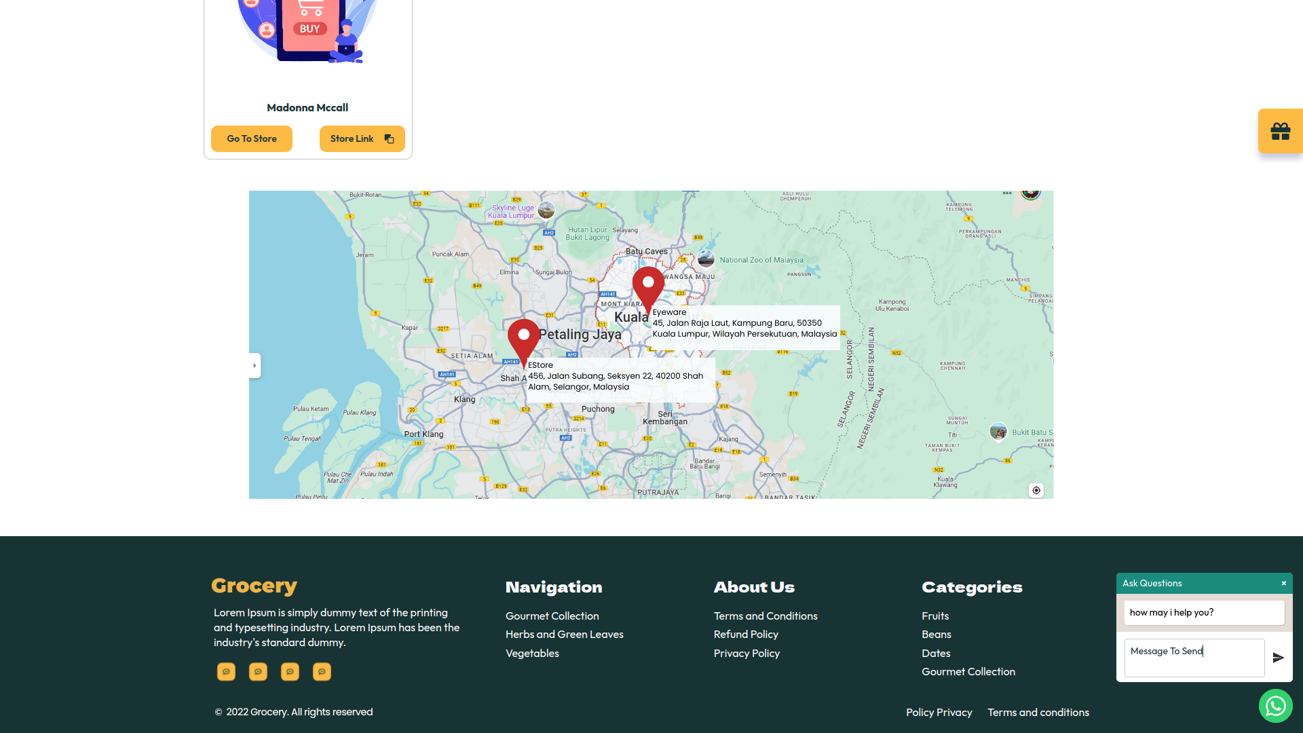Viewport: 1303px width, 733px height.
Task: Click the fourth social icon in footer
Action: (322, 671)
